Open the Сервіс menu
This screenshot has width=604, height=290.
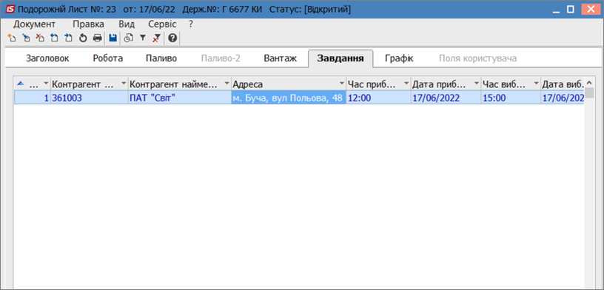[x=162, y=24]
